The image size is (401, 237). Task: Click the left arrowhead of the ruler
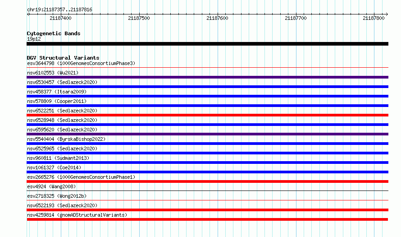(x=28, y=14)
